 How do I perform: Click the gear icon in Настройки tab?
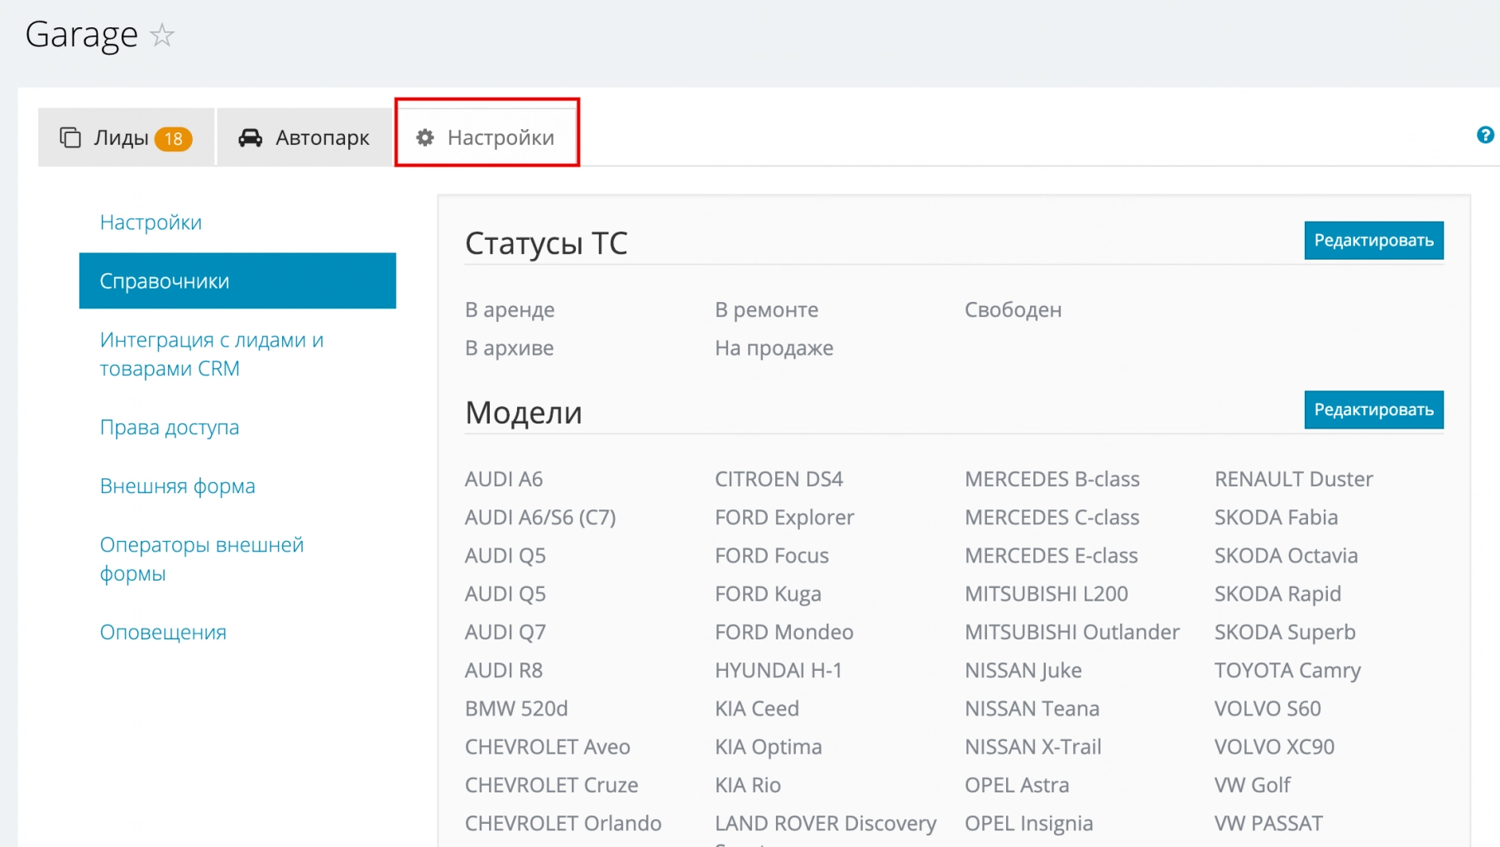[x=425, y=137]
